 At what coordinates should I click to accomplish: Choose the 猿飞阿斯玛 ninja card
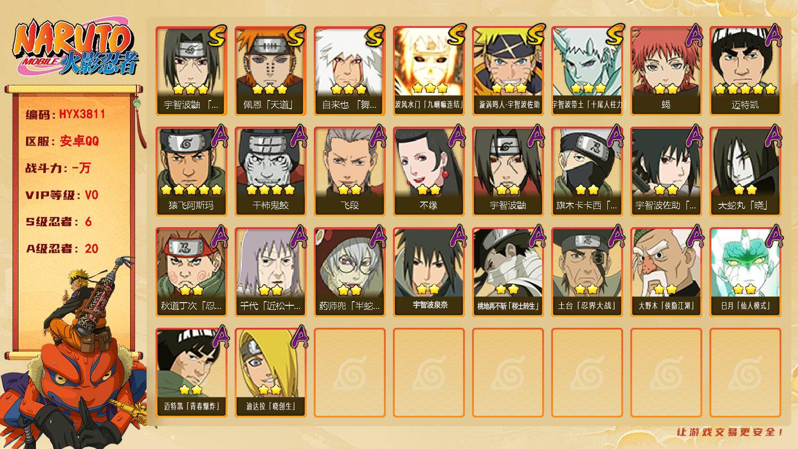(191, 172)
